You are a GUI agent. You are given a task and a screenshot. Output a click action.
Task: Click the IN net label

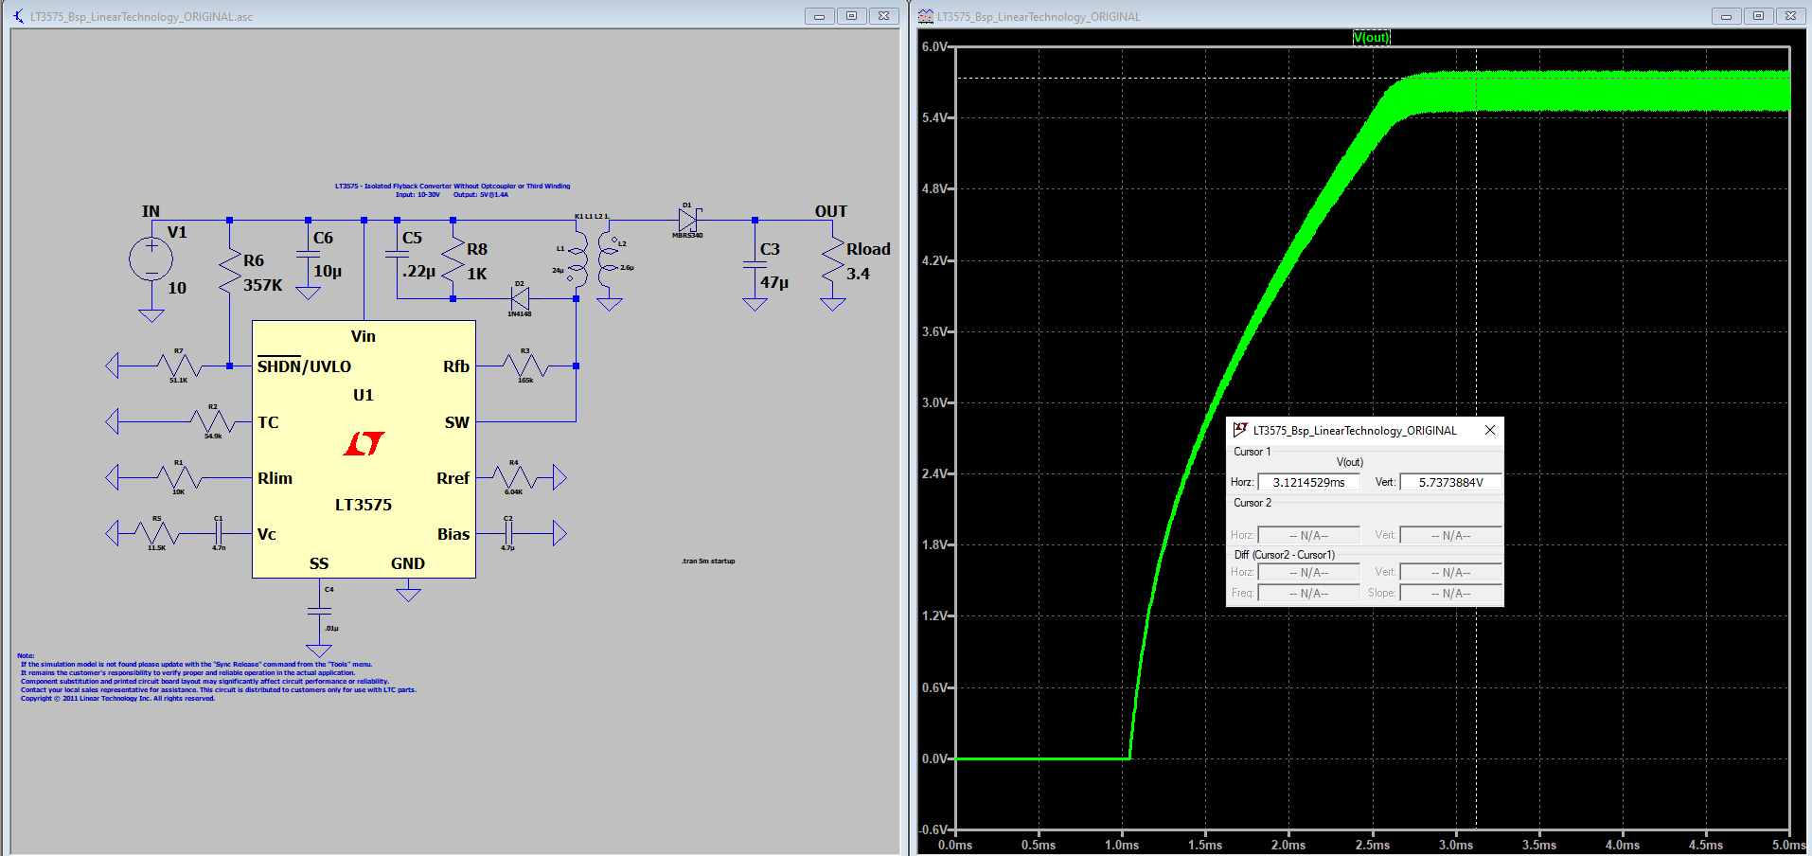(151, 211)
